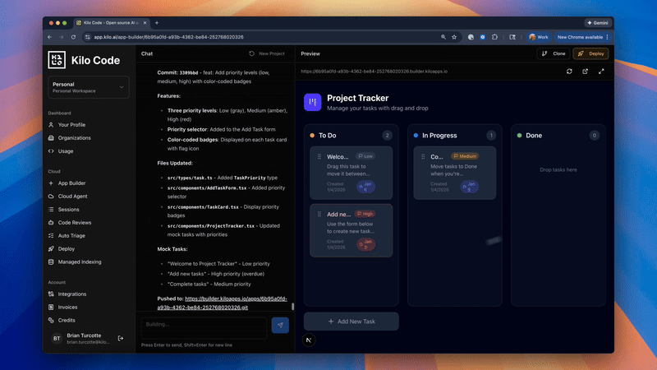Click the Clone button

pyautogui.click(x=554, y=53)
